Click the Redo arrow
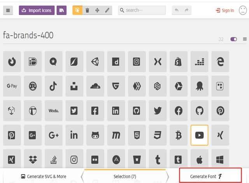The height and width of the screenshot is (183, 249). (x=186, y=11)
